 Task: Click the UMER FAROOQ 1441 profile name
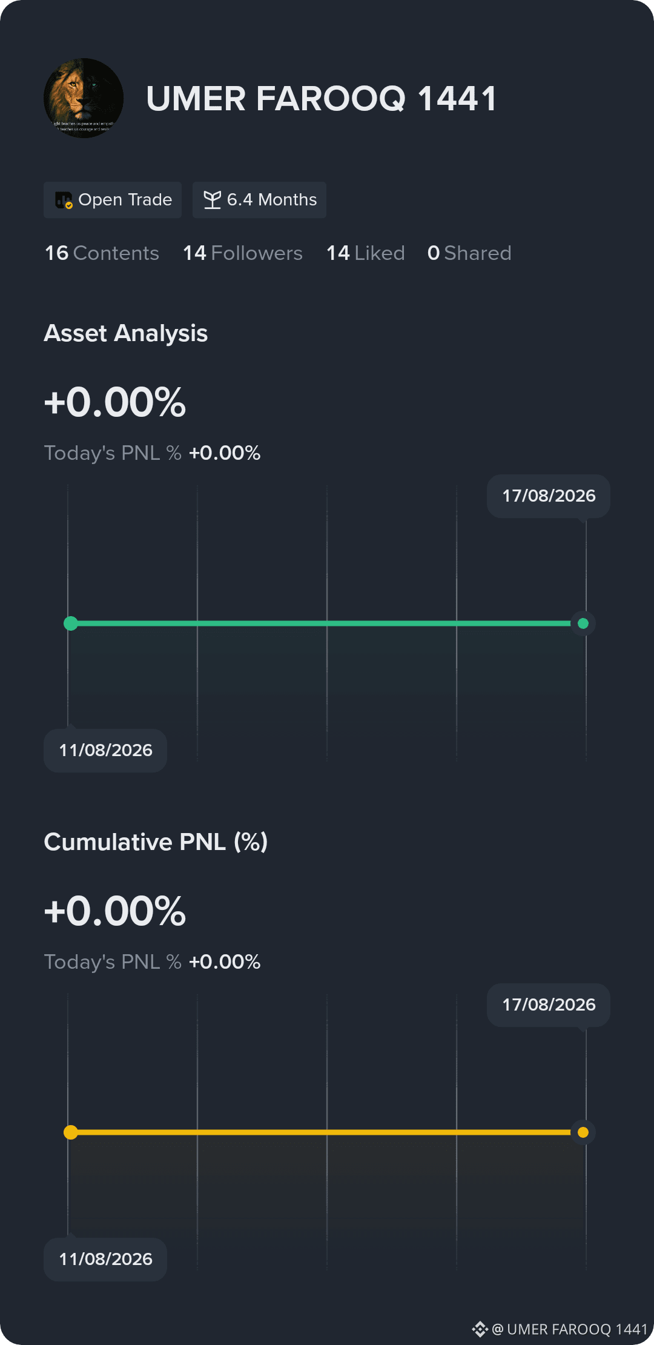pos(322,99)
